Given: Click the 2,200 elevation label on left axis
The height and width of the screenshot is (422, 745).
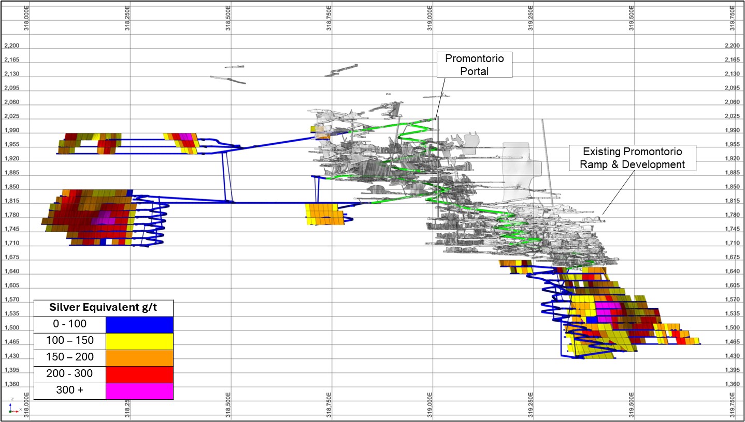Looking at the screenshot, I should pos(11,46).
